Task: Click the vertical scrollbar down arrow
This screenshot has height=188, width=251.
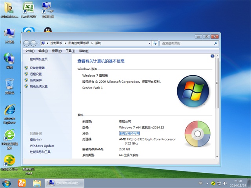Action: (x=218, y=157)
